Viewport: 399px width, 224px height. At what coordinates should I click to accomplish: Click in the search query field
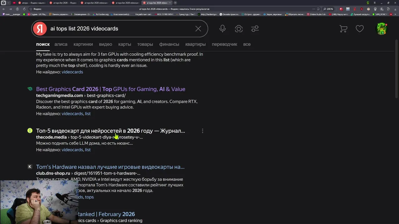(x=120, y=29)
